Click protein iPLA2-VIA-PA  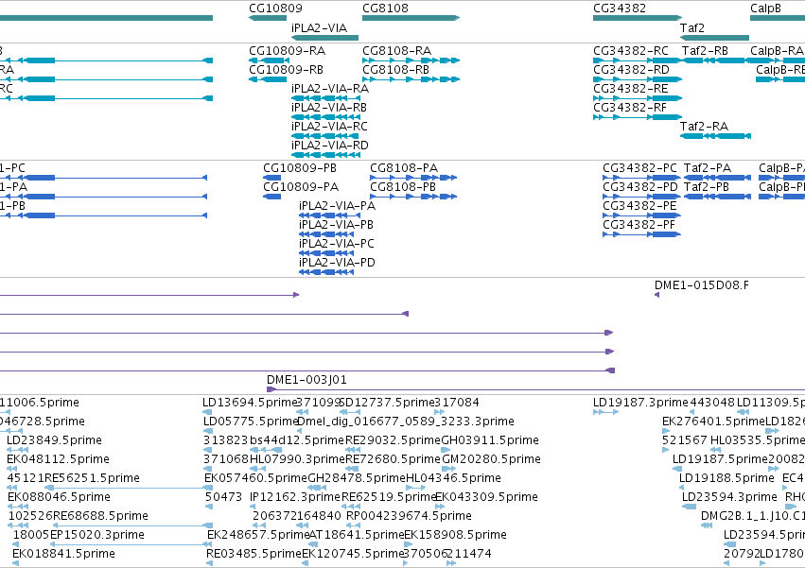pos(338,206)
